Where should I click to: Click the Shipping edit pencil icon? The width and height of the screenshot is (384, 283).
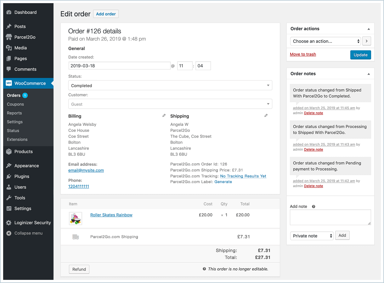pos(266,116)
